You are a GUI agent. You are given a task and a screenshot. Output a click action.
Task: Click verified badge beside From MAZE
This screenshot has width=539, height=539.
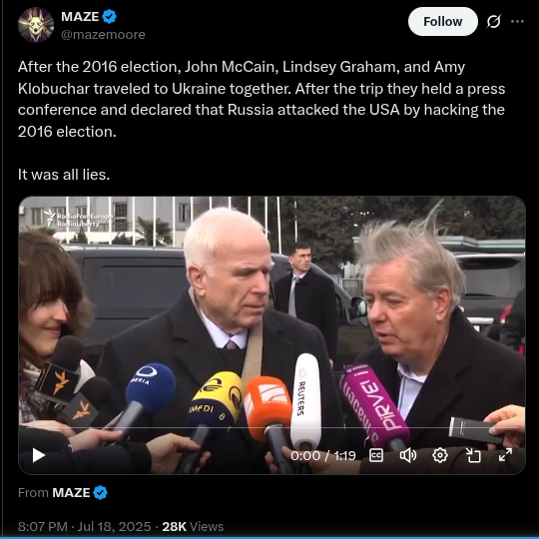coord(101,493)
